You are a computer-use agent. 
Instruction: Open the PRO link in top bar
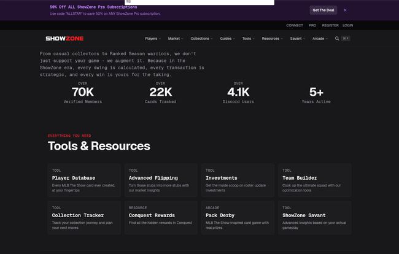tap(312, 25)
